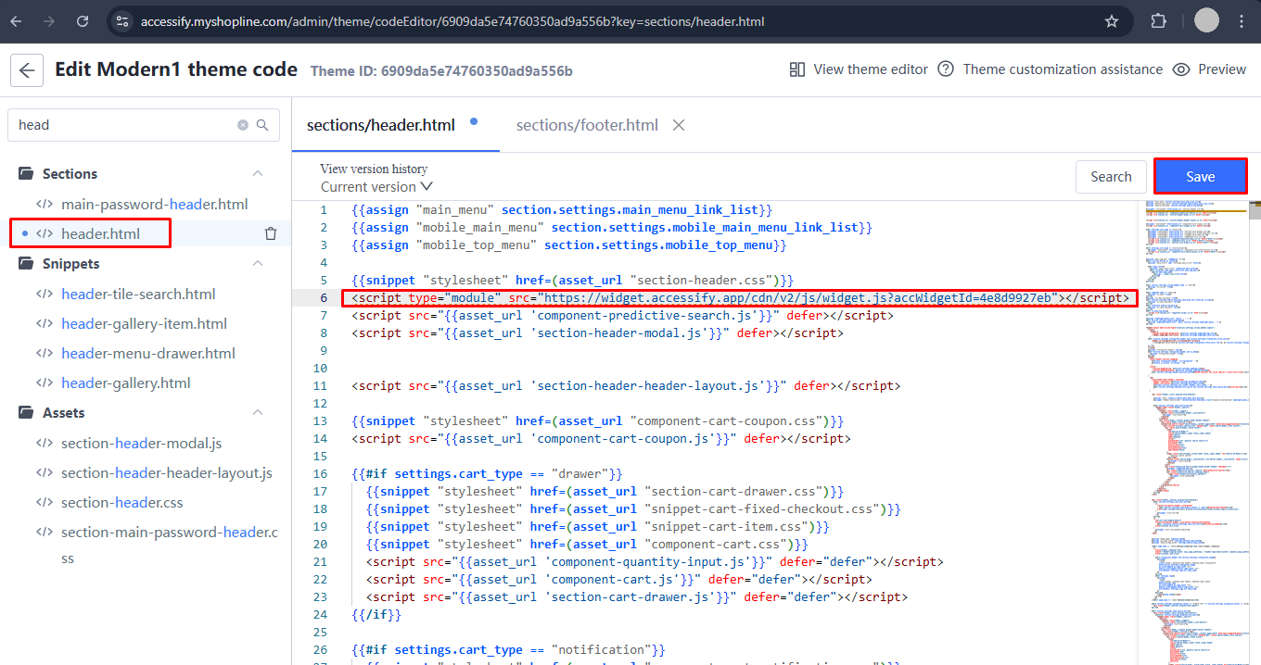Viewport: 1261px width, 665px height.
Task: Collapse the Sections group in the sidebar
Action: tap(258, 173)
